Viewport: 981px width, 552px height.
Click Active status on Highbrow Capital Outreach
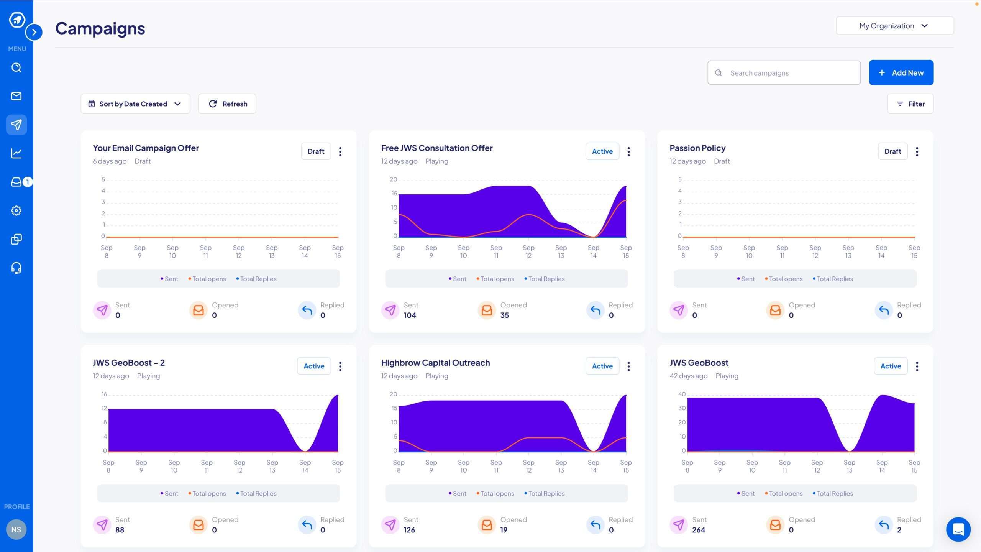click(602, 366)
